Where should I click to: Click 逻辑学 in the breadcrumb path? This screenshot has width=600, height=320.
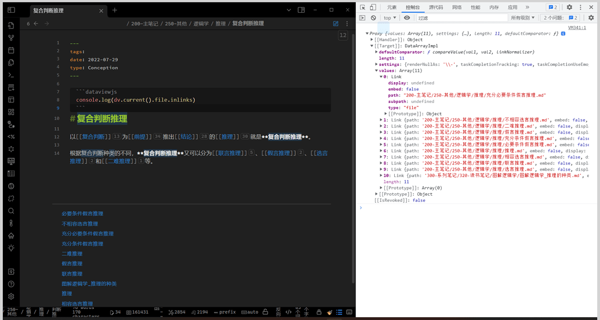coord(201,24)
